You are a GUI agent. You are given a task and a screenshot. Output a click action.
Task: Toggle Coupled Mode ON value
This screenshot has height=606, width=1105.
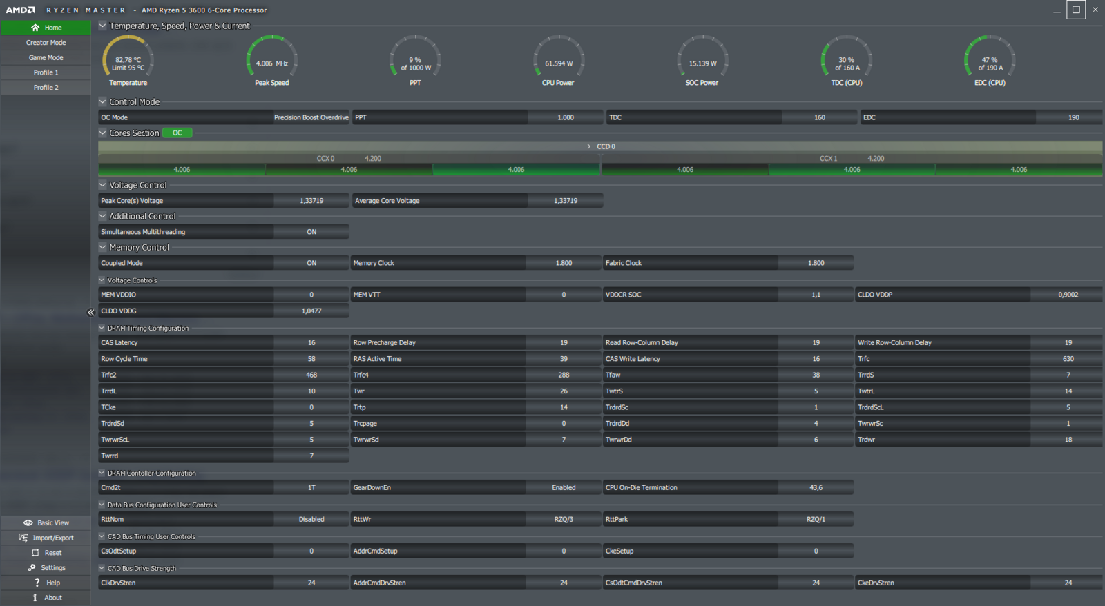click(x=311, y=263)
